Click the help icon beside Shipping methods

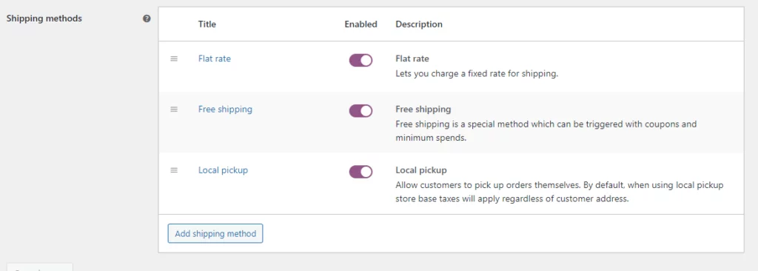click(147, 19)
